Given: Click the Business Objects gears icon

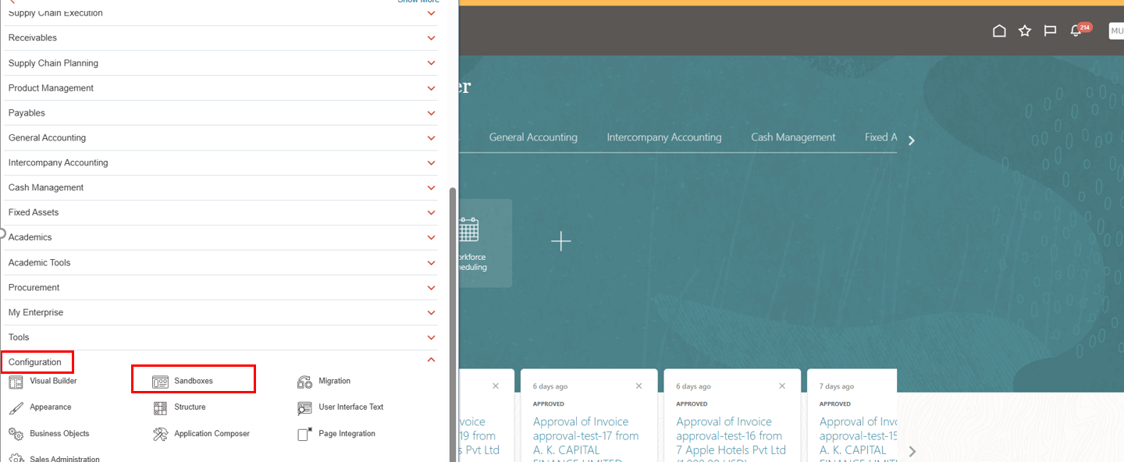Looking at the screenshot, I should [16, 434].
